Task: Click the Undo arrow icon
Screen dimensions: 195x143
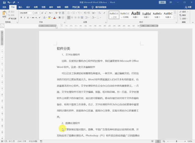Action: (9, 2)
